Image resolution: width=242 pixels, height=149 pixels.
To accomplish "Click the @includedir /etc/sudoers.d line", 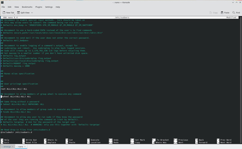I will click(x=16, y=132).
